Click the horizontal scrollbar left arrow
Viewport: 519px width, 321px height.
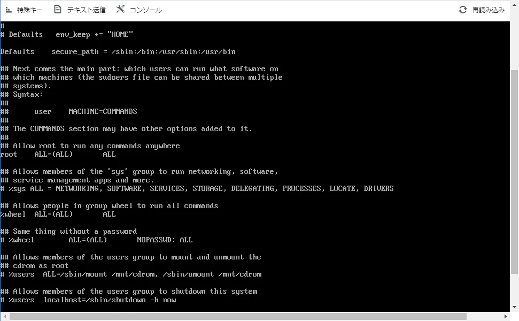(x=5, y=316)
